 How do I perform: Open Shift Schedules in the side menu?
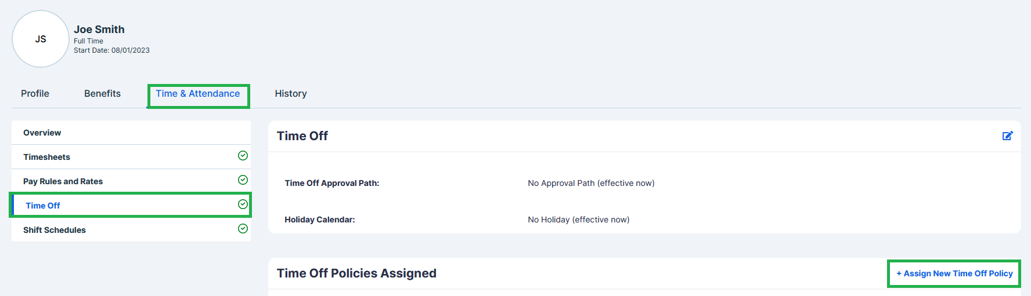tap(131, 230)
